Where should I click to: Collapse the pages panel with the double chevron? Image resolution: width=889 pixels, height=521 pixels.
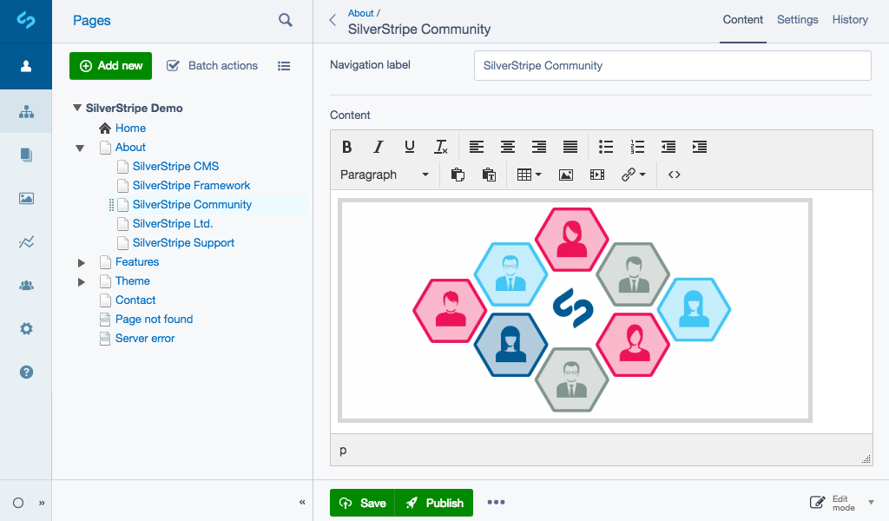[302, 502]
